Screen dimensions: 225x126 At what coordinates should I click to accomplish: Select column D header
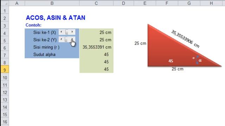123,3
